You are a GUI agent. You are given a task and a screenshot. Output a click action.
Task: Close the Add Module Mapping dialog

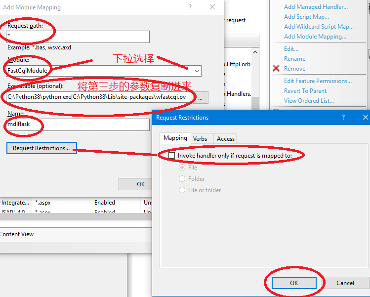212,7
